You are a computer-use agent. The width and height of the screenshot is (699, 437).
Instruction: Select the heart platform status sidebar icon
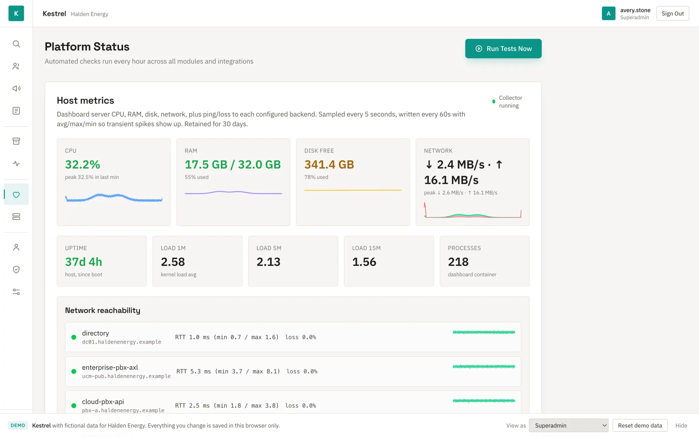pyautogui.click(x=16, y=194)
